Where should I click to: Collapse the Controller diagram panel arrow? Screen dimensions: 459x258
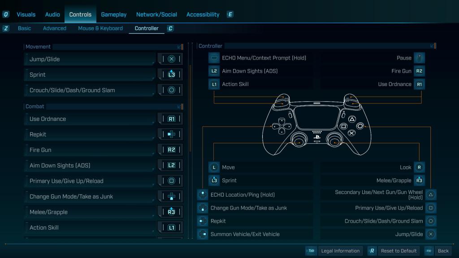click(432, 46)
